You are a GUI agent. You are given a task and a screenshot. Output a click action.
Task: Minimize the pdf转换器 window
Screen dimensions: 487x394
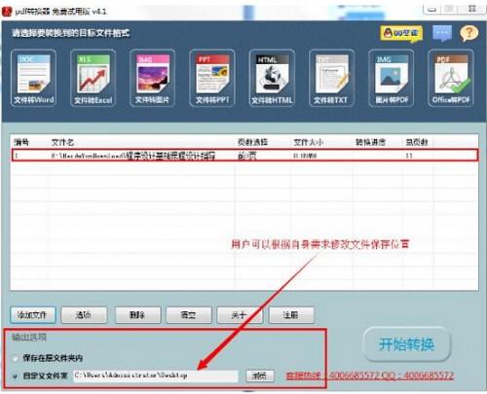click(431, 10)
